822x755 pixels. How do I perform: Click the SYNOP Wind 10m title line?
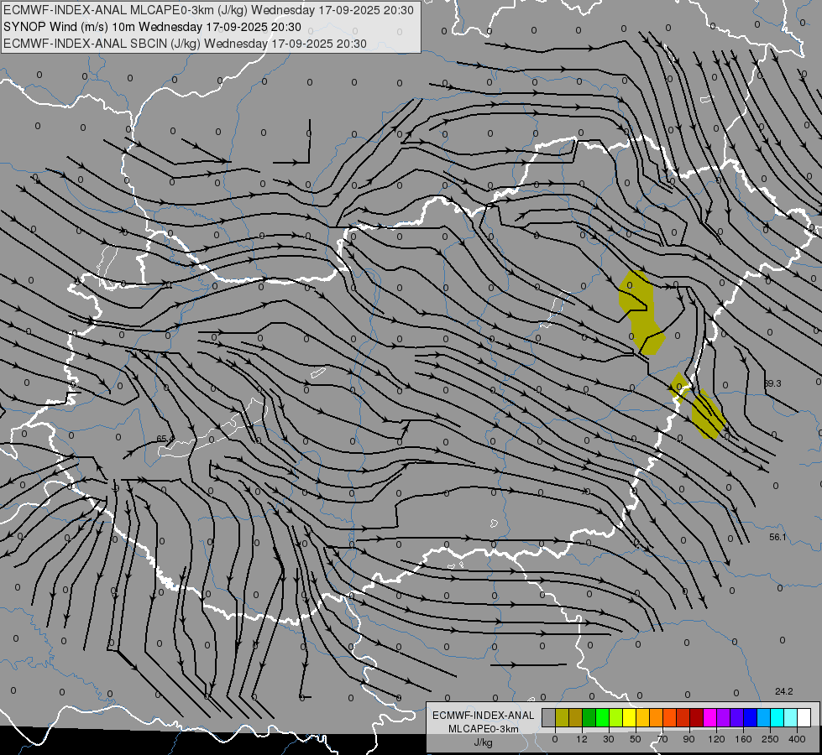pyautogui.click(x=153, y=27)
